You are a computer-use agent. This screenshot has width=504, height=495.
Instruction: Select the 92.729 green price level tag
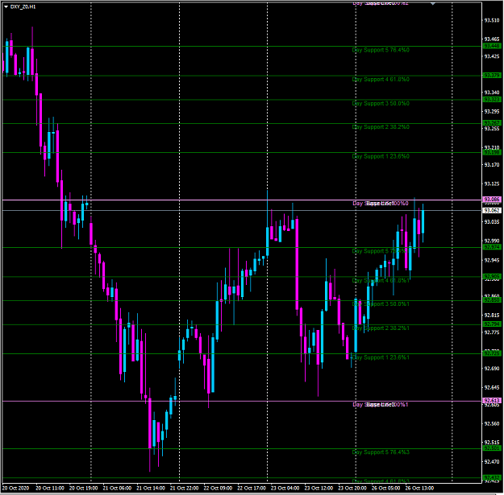(x=492, y=353)
